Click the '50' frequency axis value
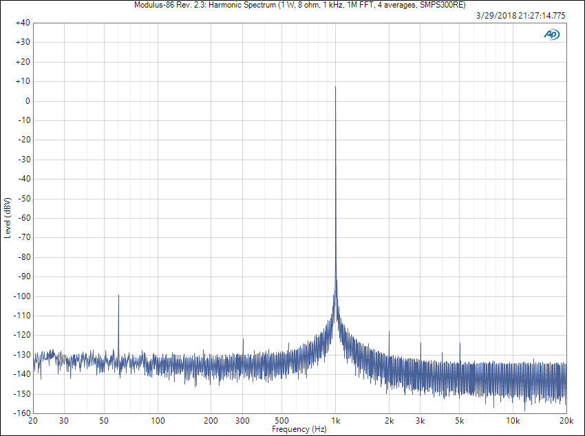 [x=104, y=421]
